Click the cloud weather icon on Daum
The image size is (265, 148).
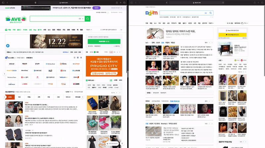[242, 23]
